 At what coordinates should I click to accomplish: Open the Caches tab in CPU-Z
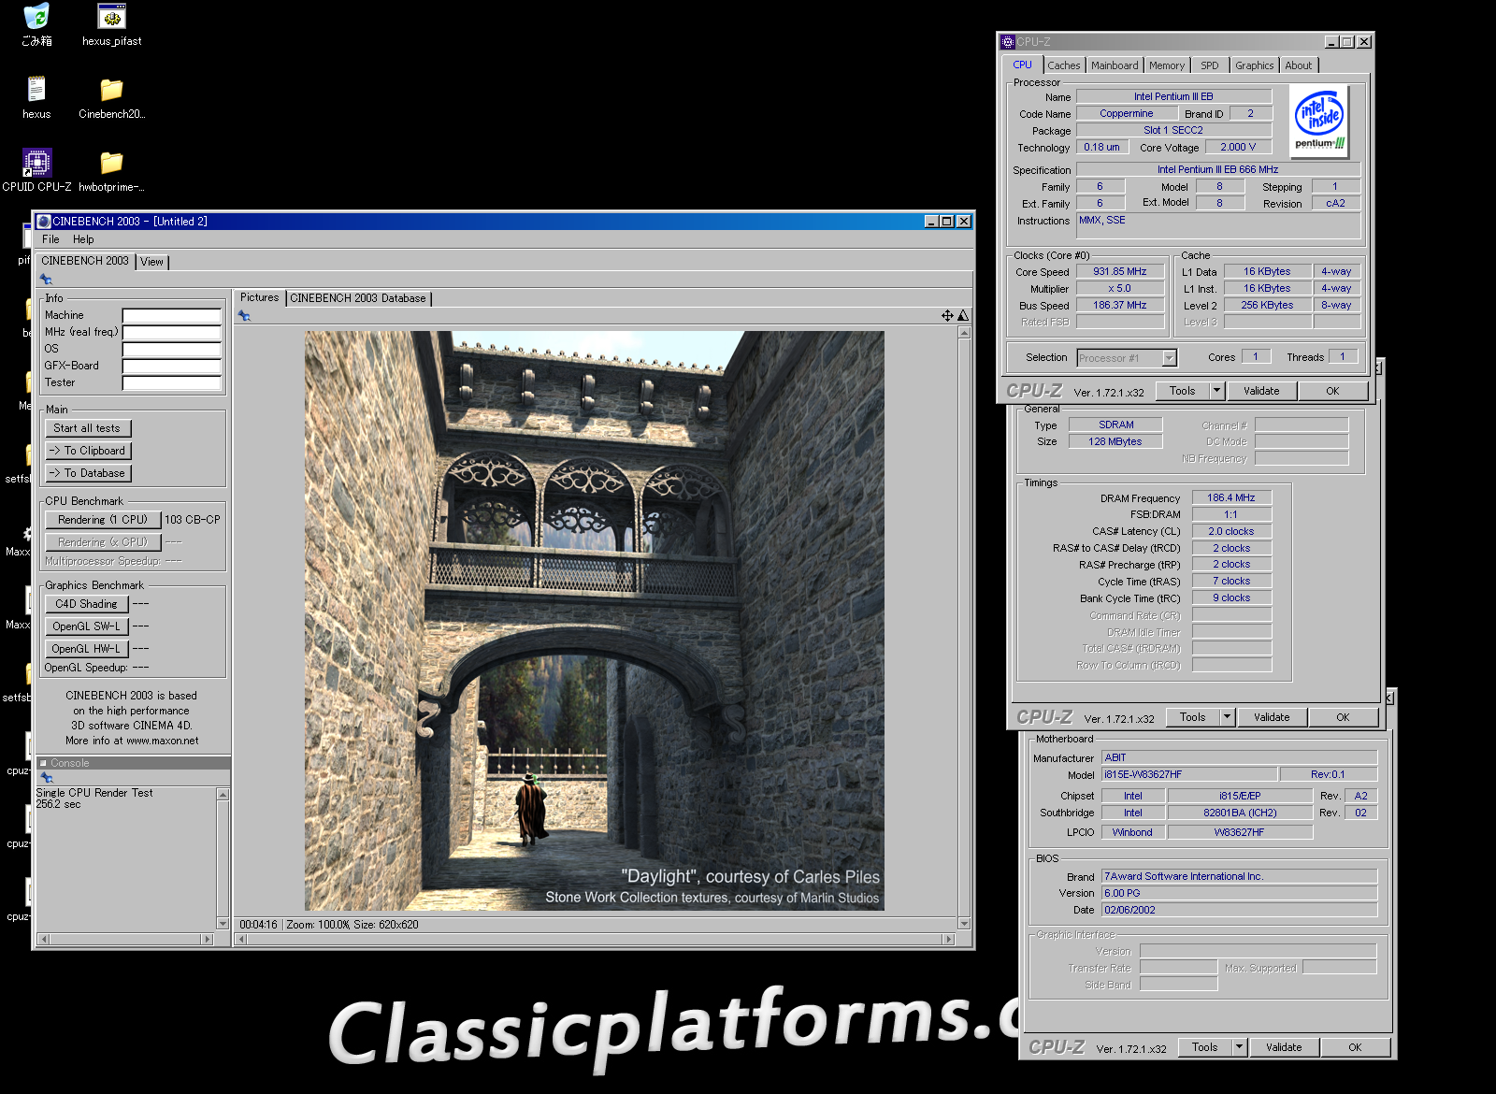click(x=1064, y=65)
